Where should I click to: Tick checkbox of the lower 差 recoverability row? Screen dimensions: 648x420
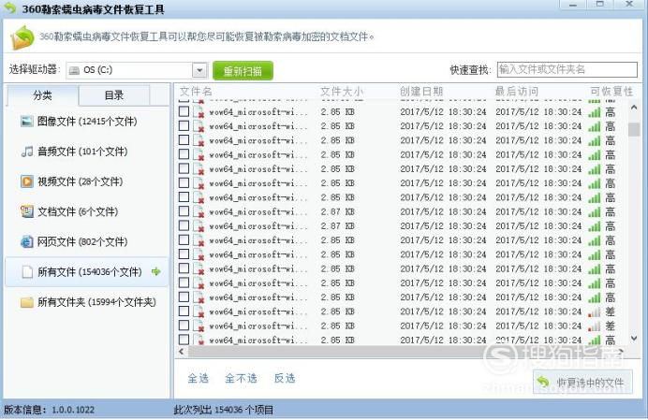tap(184, 326)
